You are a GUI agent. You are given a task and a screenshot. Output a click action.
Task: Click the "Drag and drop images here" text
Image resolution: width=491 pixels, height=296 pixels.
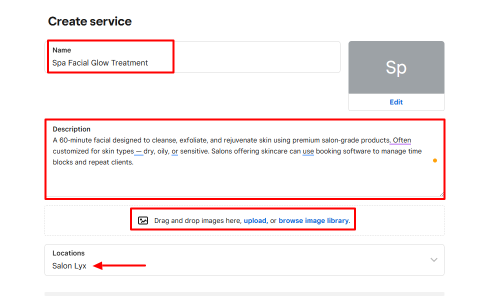(x=197, y=220)
